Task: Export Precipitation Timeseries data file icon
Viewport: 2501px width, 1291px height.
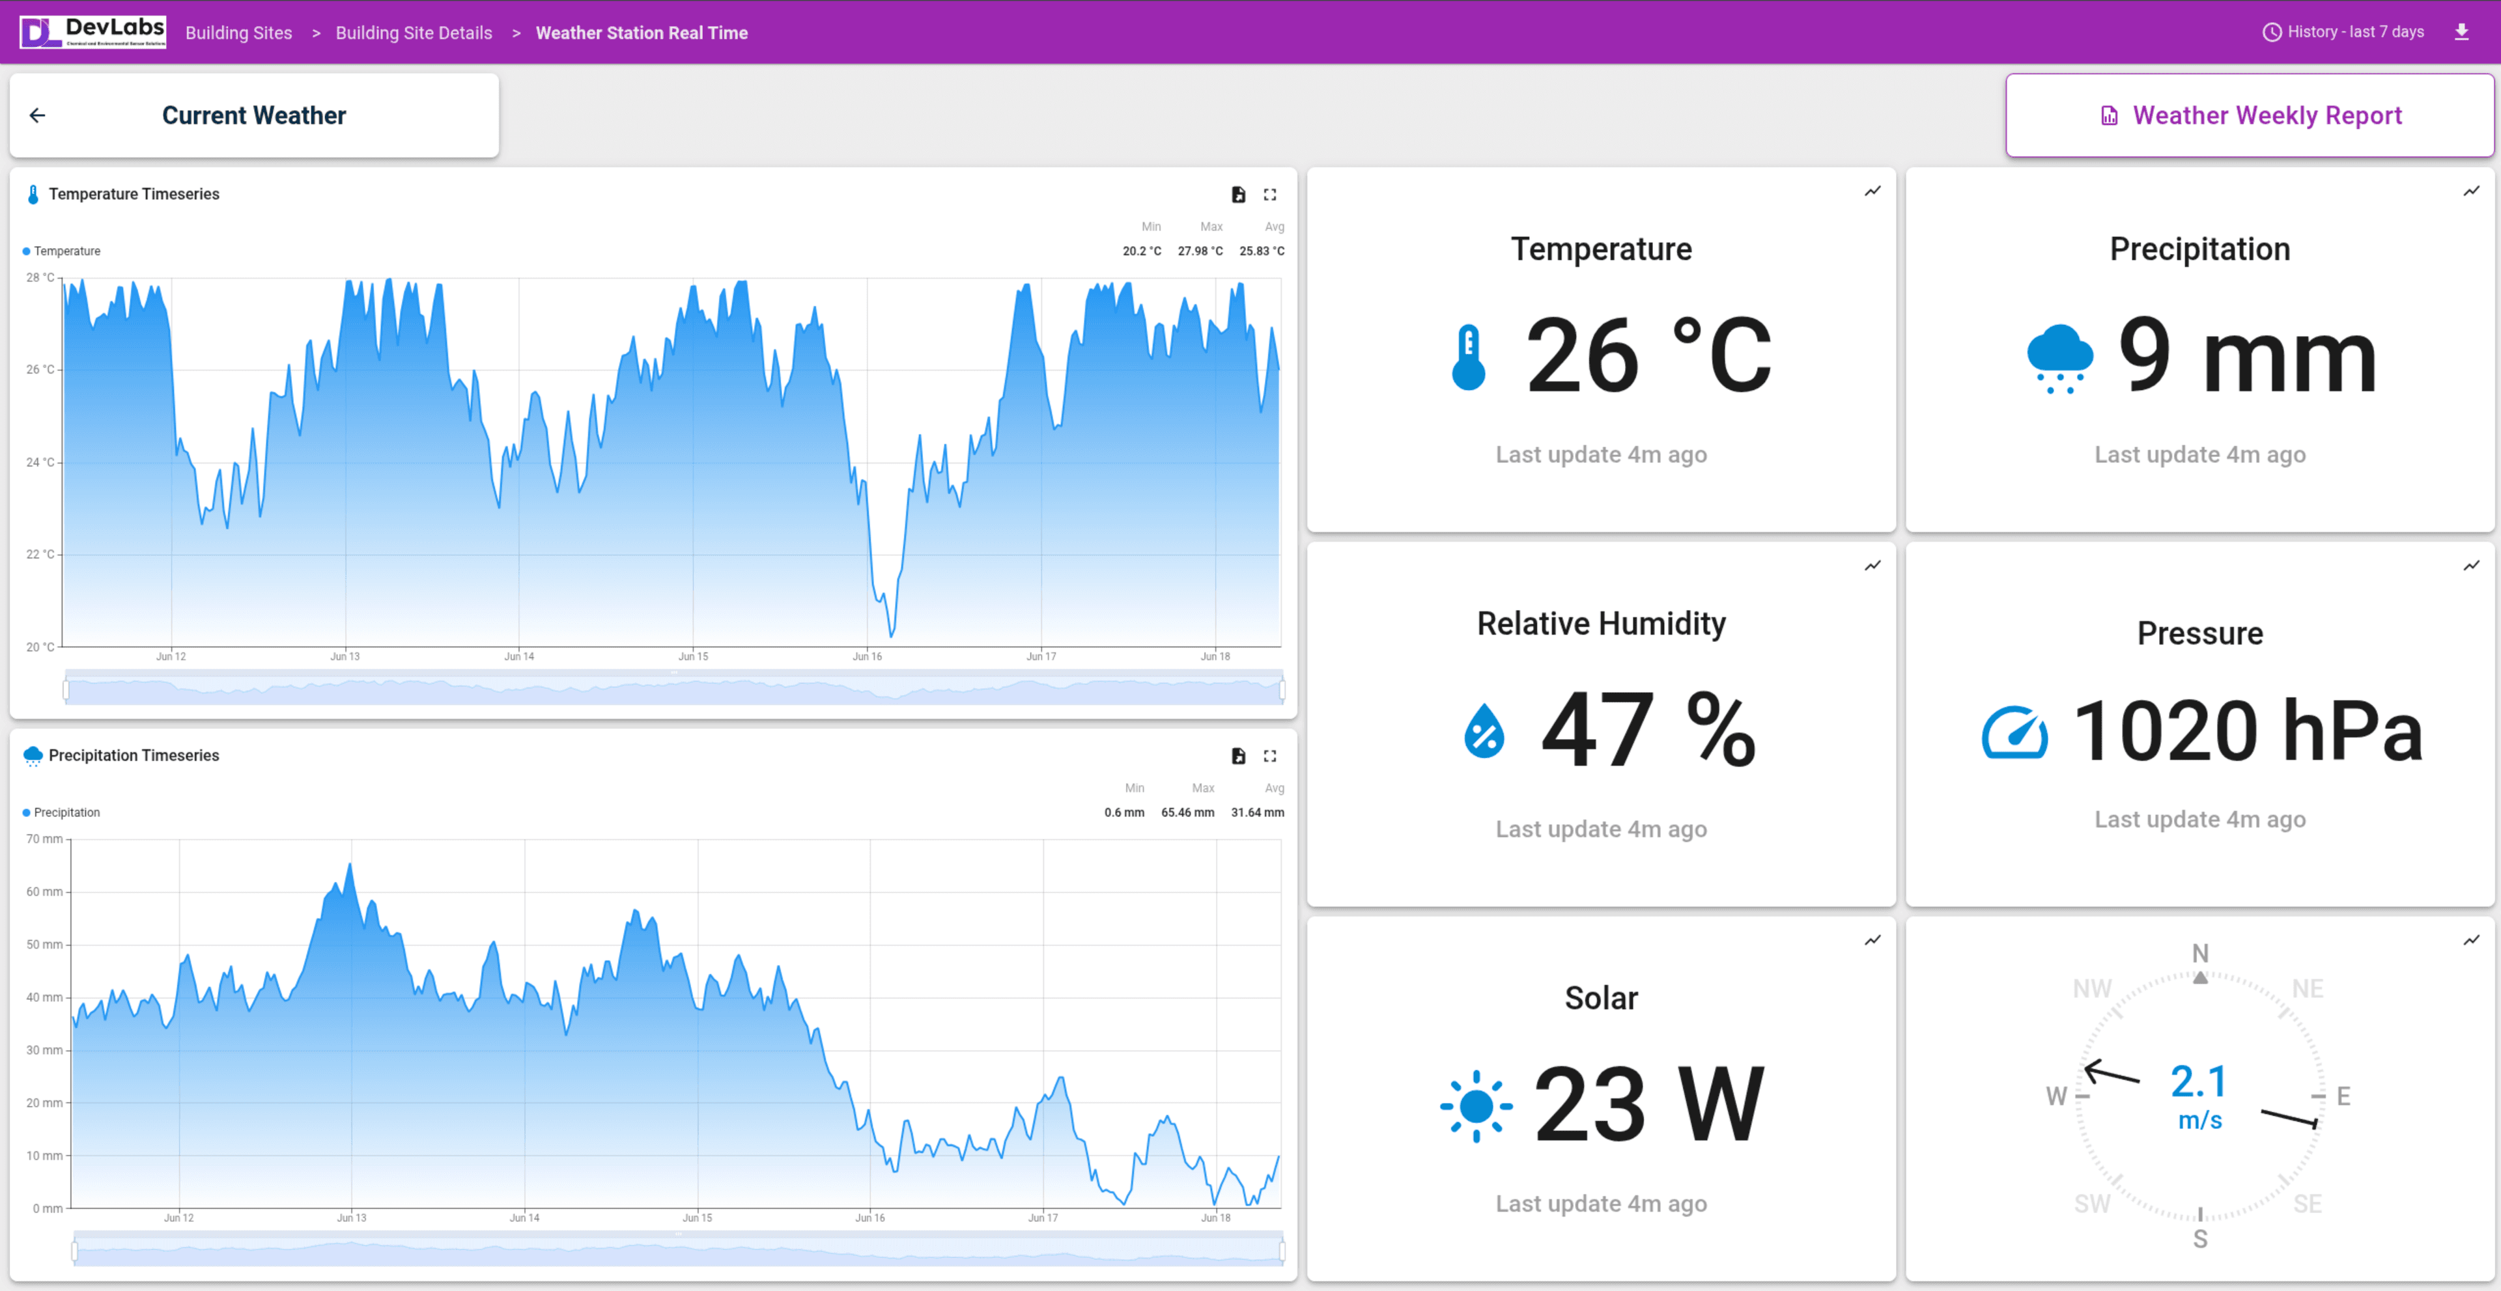Action: tap(1238, 756)
